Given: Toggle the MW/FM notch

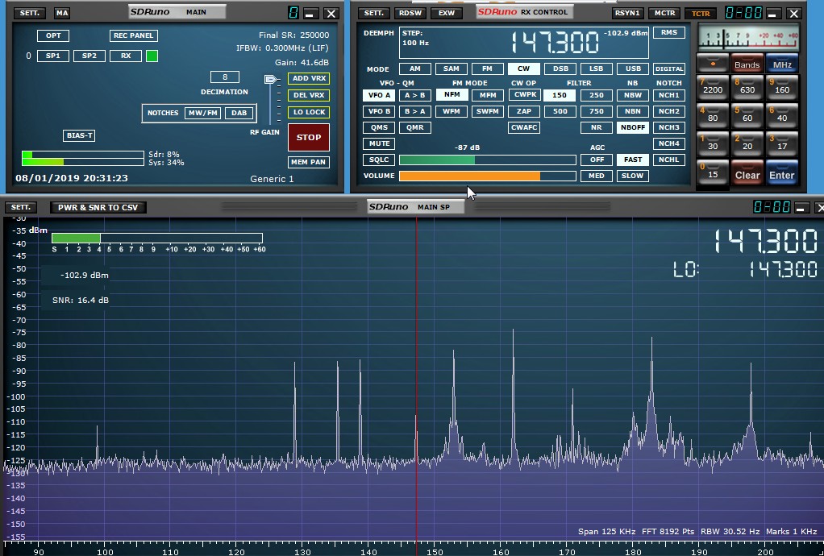Looking at the screenshot, I should tap(202, 113).
